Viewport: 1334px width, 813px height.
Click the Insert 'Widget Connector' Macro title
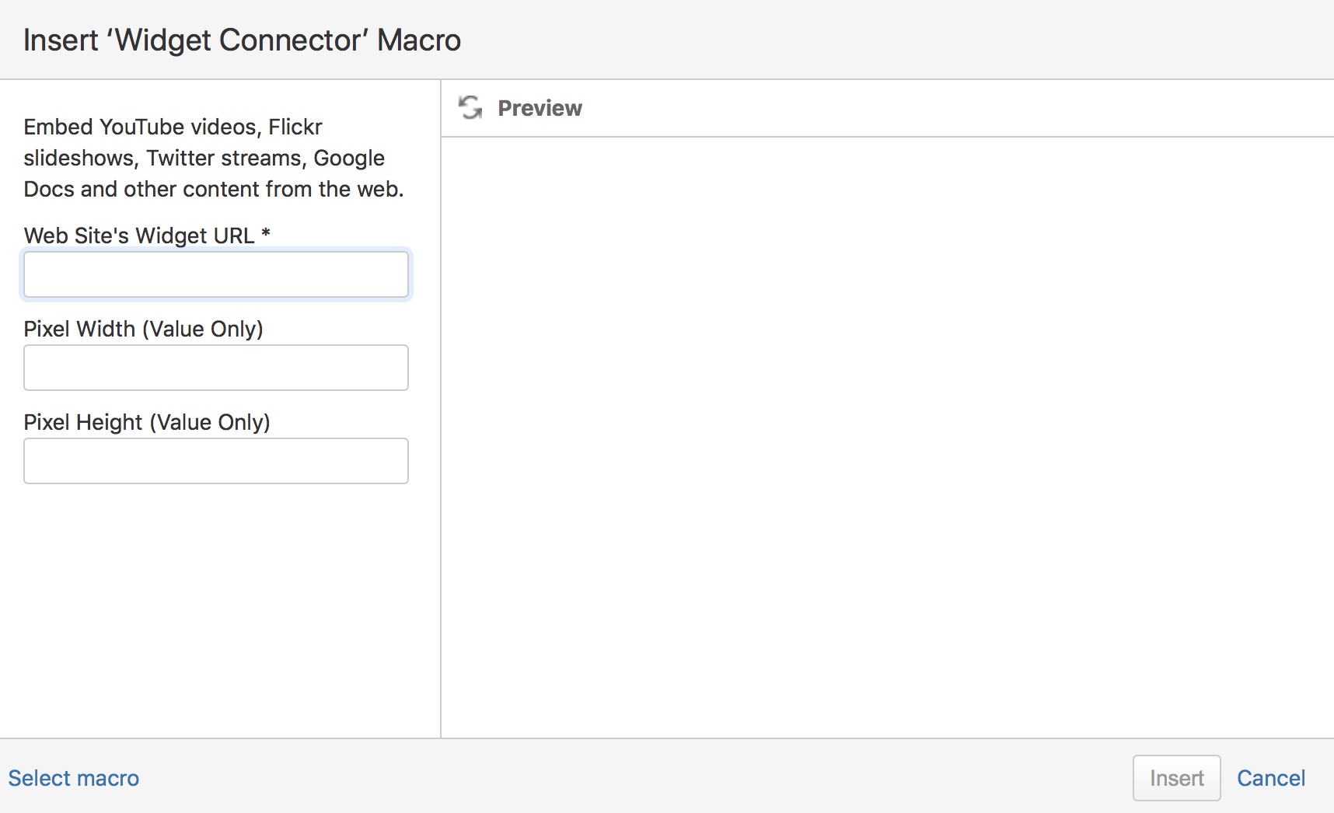click(242, 40)
